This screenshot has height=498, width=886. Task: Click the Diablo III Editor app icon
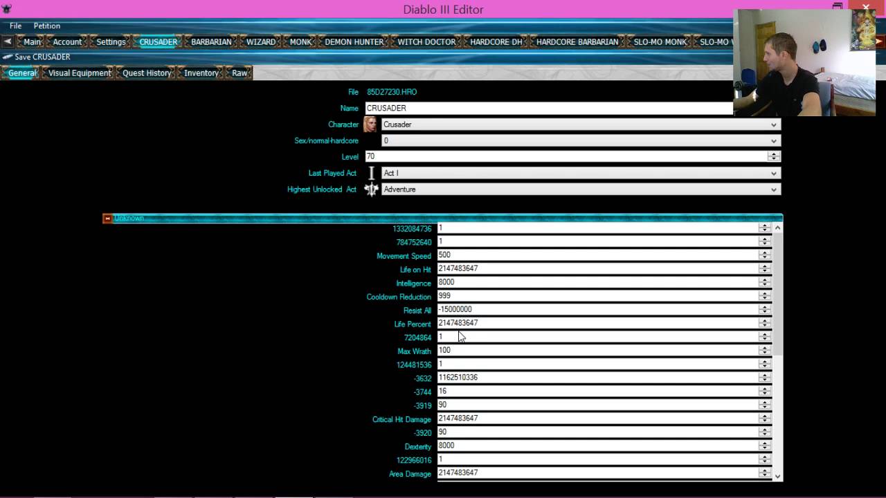pyautogui.click(x=7, y=9)
